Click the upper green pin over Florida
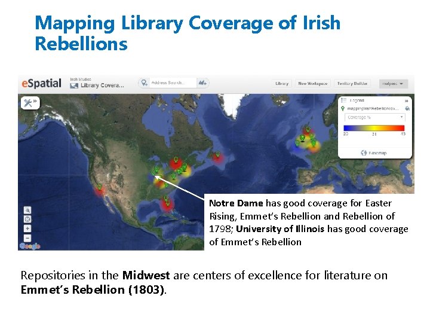The image size is (430, 323). click(x=165, y=199)
